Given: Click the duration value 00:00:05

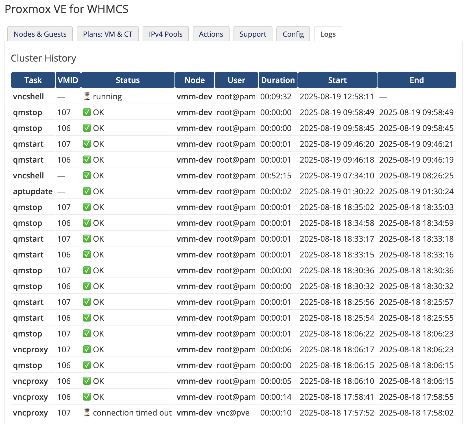Looking at the screenshot, I should pos(276,381).
